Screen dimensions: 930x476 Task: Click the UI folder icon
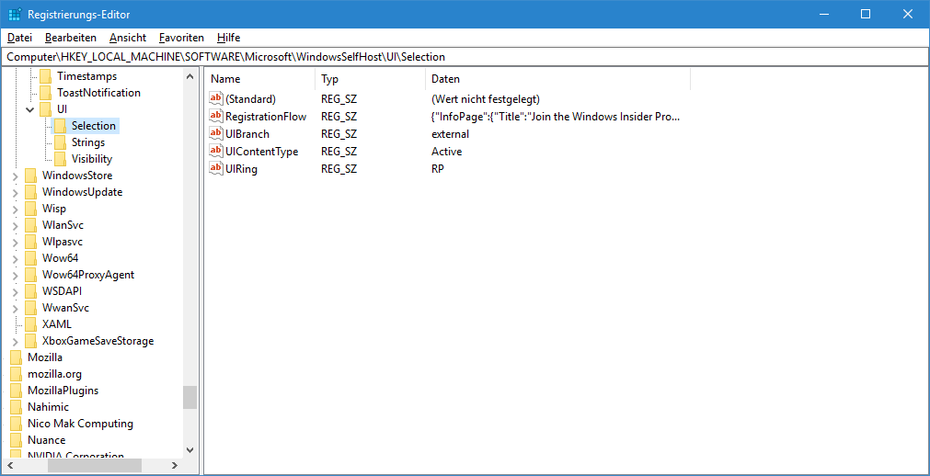click(46, 109)
